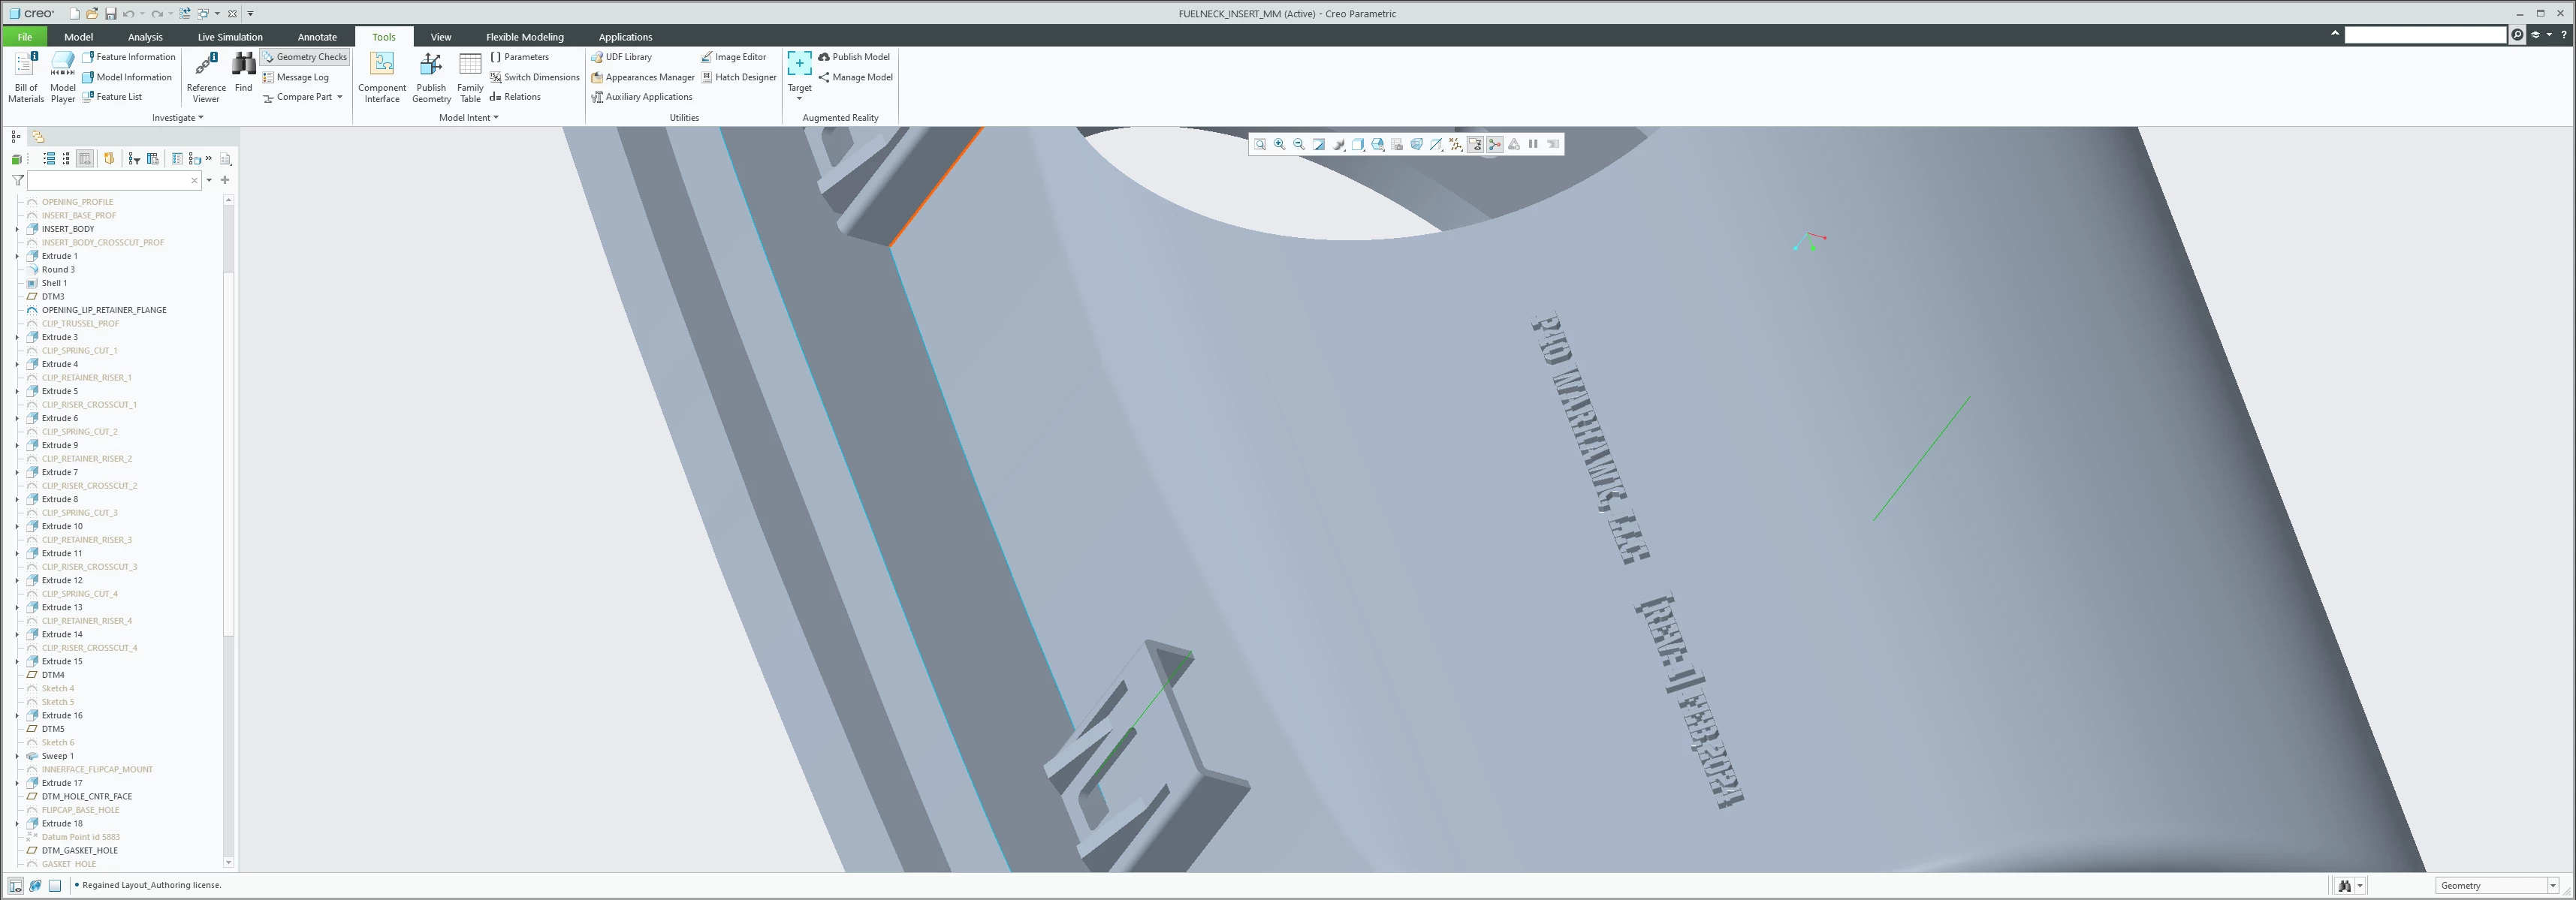The height and width of the screenshot is (900, 2576).
Task: Open the Bill of Materials
Action: point(26,76)
